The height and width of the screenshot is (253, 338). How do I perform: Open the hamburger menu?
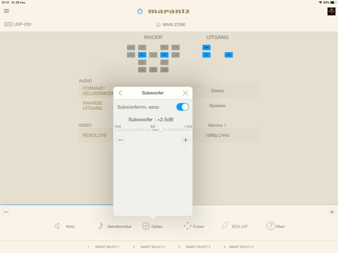point(6,11)
